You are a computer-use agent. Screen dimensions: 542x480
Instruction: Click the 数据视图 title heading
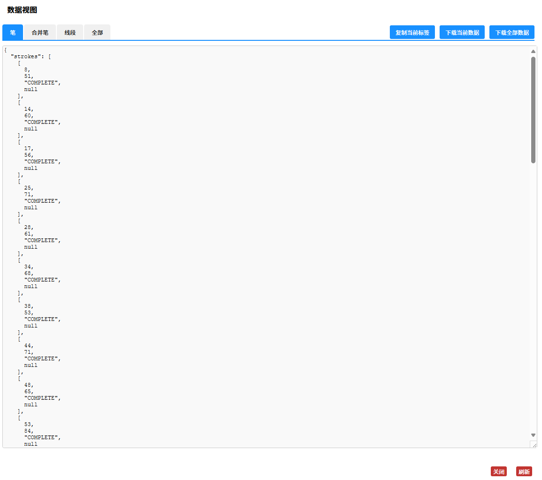22,10
